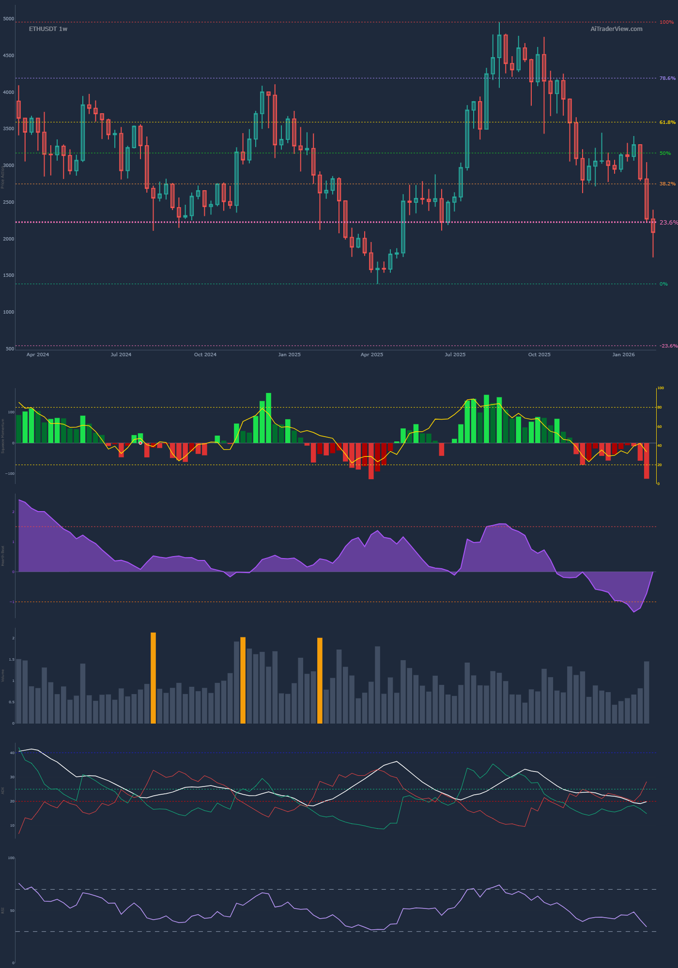Screen dimensions: 678x968
Task: Click the white dot on Squeeze Momentum
Action: 140,443
